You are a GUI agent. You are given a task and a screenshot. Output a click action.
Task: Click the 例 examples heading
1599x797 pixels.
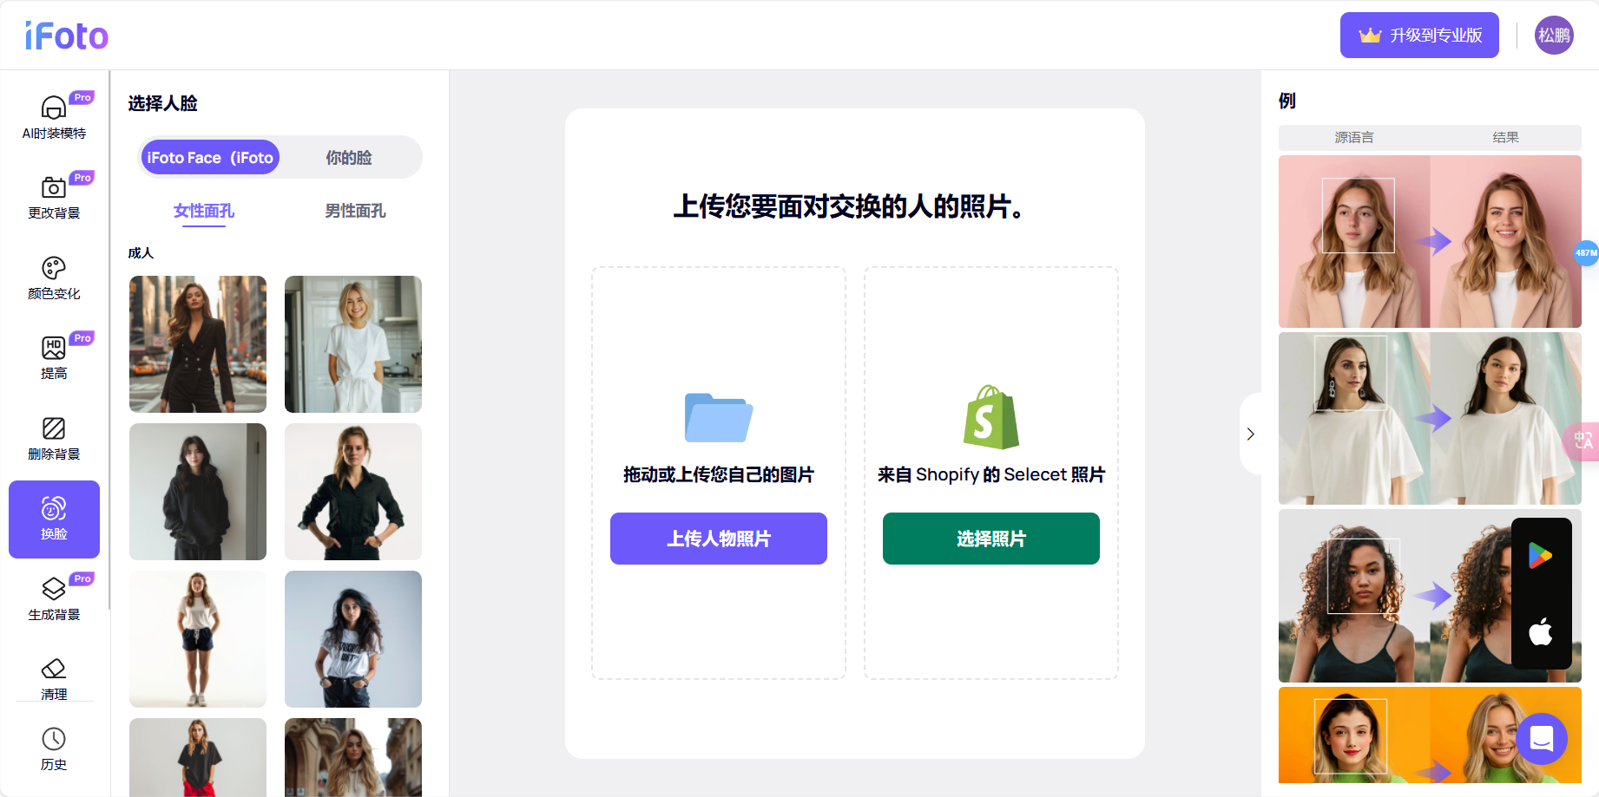click(x=1287, y=101)
